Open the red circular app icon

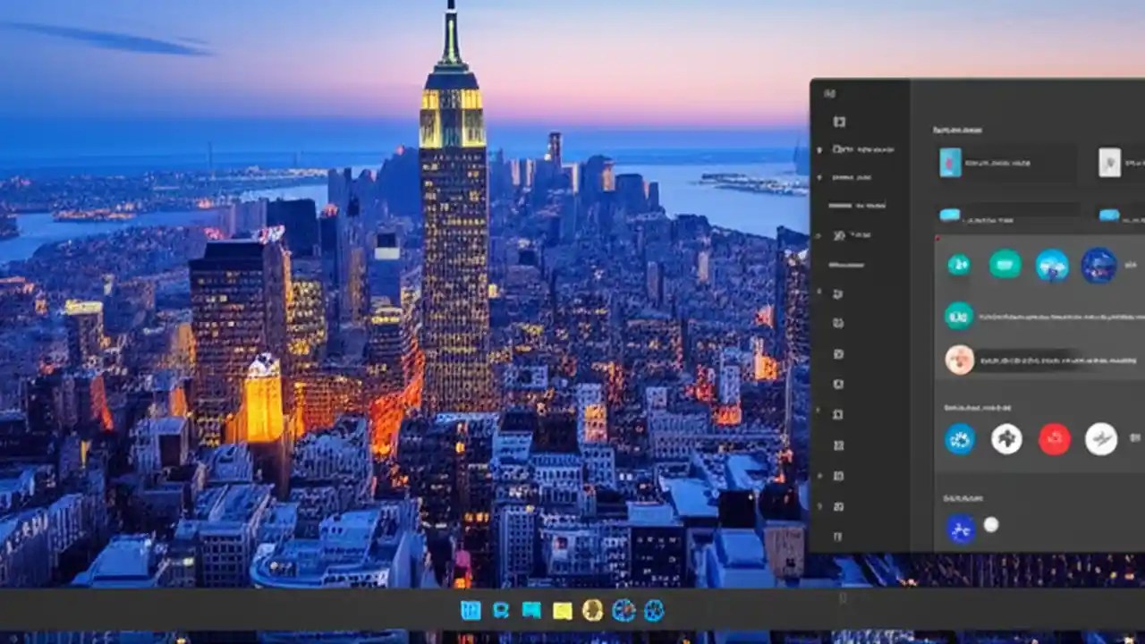(1054, 438)
